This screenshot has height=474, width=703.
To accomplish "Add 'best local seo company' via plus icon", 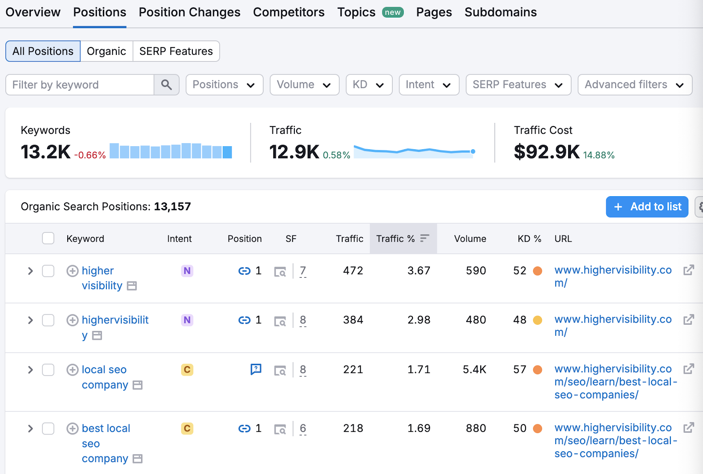I will [72, 428].
